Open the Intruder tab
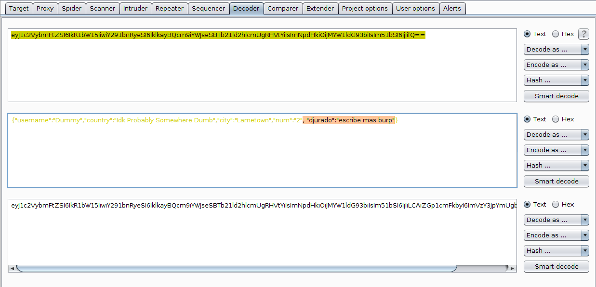 point(136,8)
